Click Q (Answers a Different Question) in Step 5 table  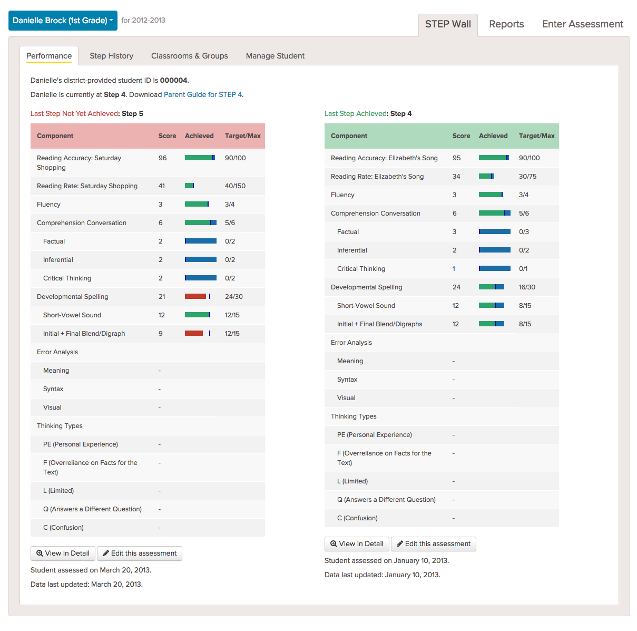click(x=92, y=509)
